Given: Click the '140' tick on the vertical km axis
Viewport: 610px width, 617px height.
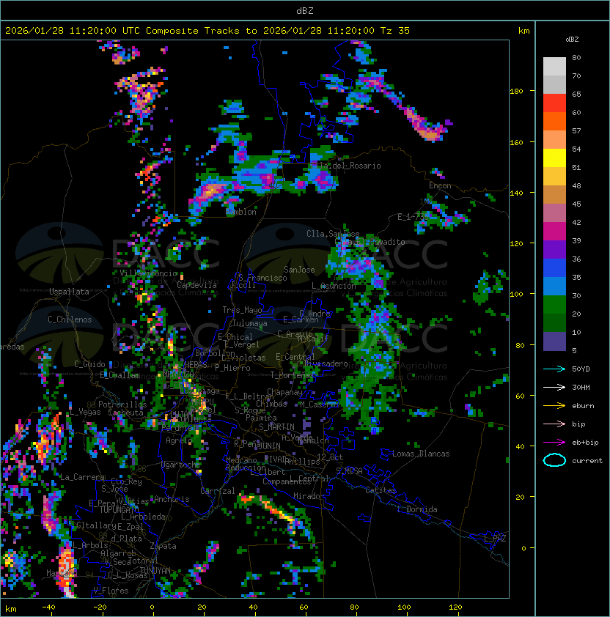Looking at the screenshot, I should coord(516,193).
